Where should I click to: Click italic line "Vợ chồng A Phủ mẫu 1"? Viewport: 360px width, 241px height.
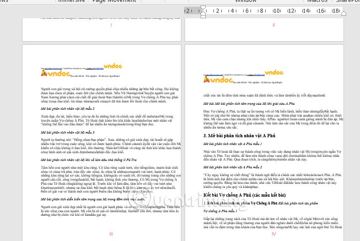coord(220,211)
